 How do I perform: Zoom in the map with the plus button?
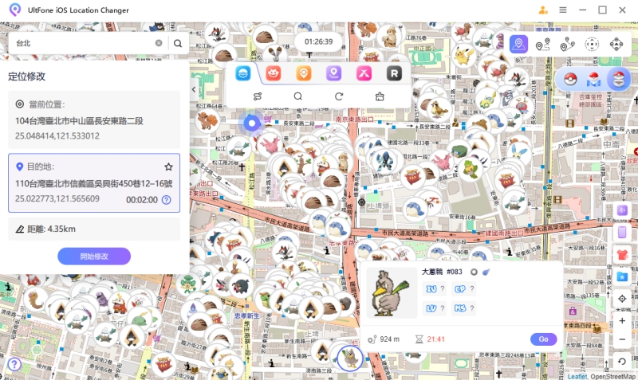622,320
